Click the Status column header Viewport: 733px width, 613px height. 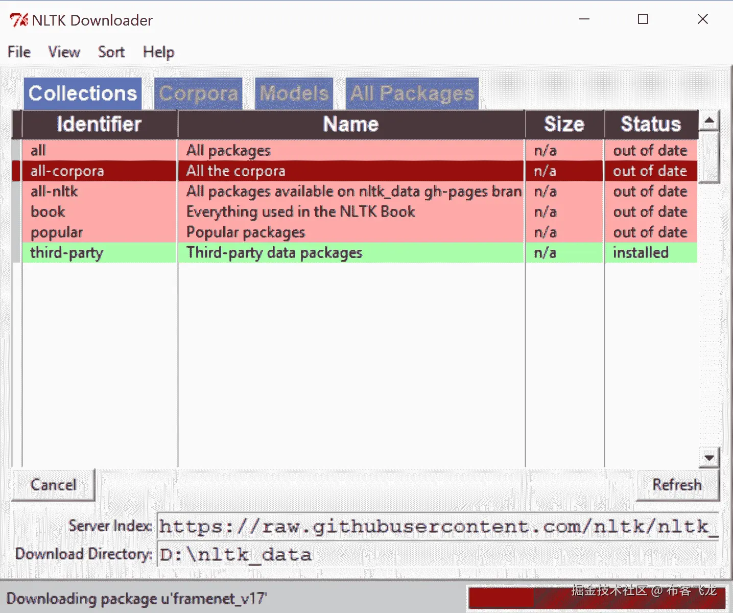click(651, 124)
